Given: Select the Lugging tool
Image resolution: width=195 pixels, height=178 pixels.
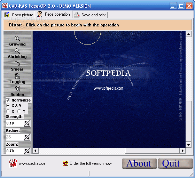Looking at the screenshot, I should click(x=17, y=78).
